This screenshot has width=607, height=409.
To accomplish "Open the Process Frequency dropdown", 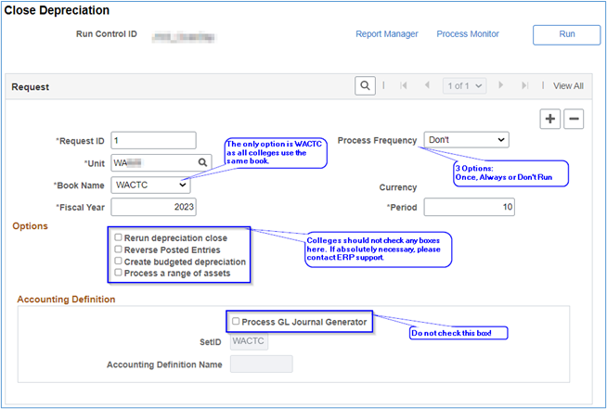I will click(466, 140).
